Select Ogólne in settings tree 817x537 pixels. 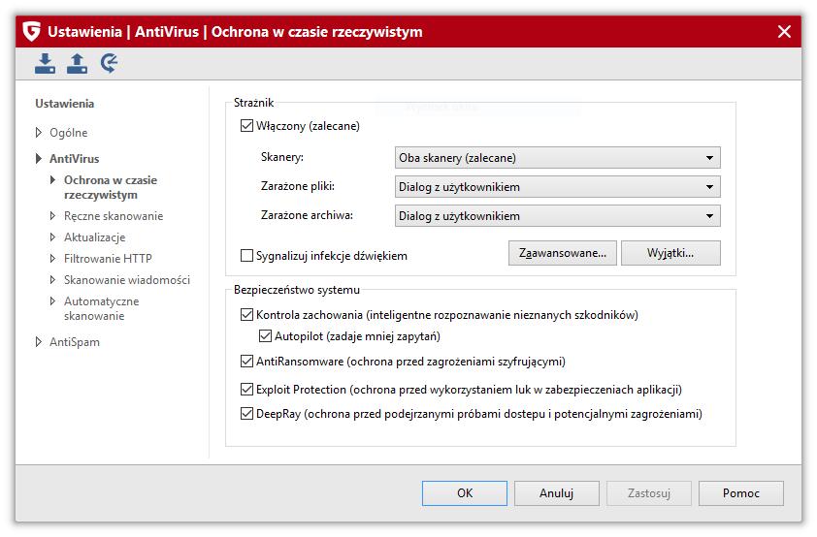click(68, 133)
